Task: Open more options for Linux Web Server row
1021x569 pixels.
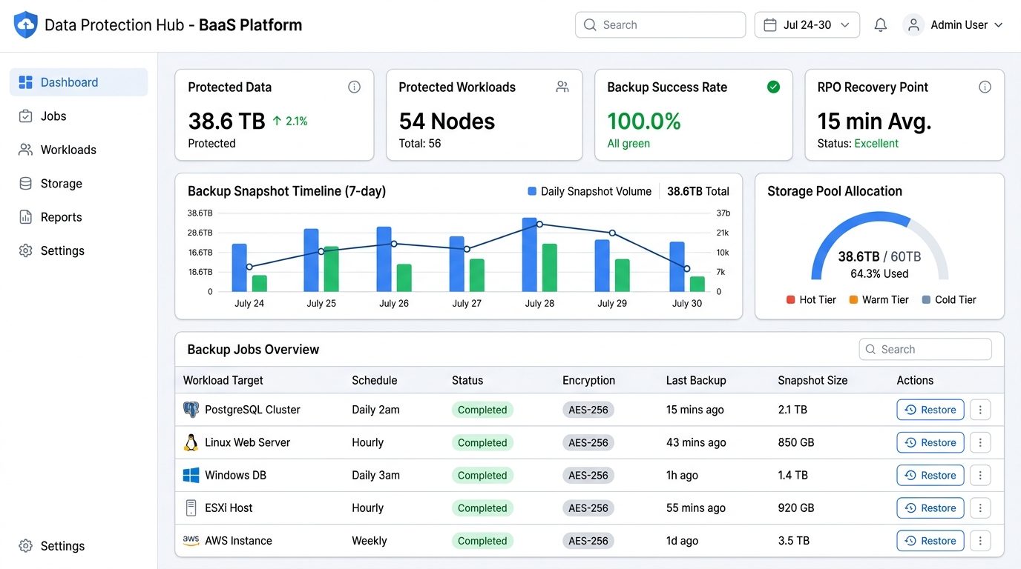Action: coord(980,442)
